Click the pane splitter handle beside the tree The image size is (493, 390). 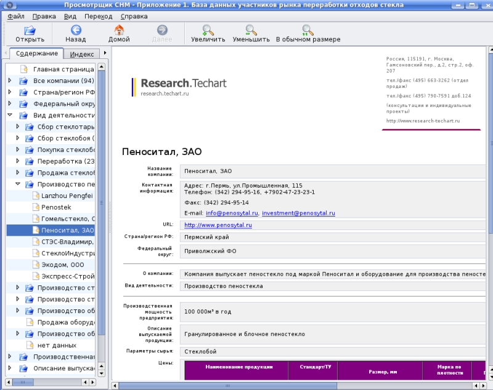[110, 217]
